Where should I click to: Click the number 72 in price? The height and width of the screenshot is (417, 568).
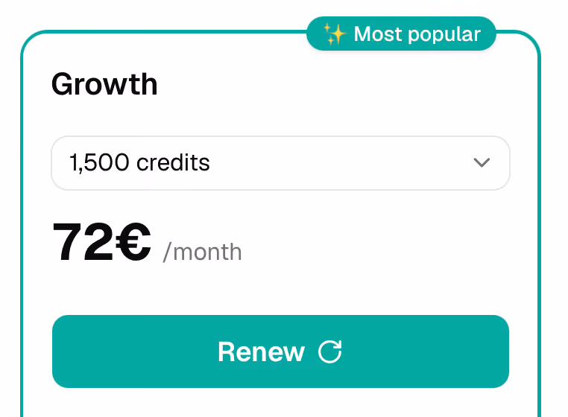tap(83, 242)
